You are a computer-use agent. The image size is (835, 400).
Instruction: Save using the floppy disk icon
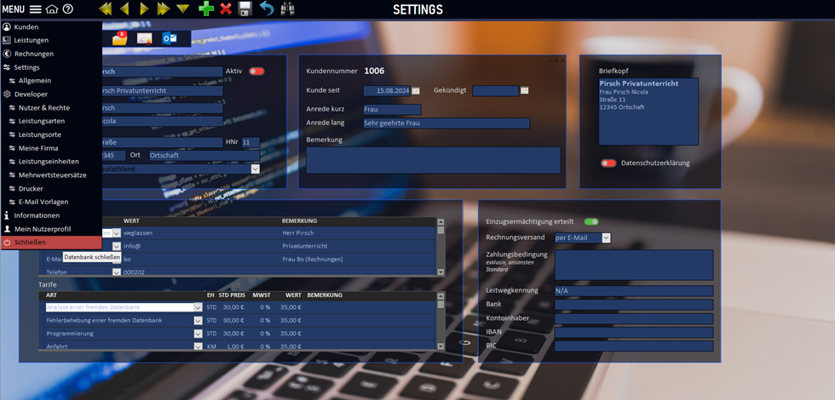[x=245, y=9]
